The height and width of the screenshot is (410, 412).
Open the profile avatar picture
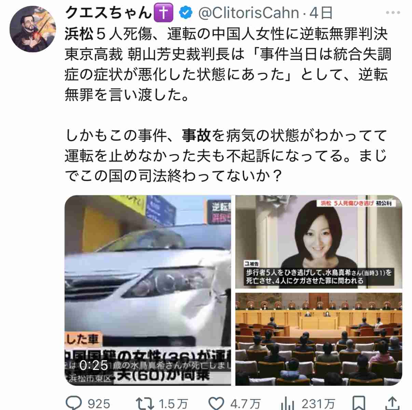point(33,29)
